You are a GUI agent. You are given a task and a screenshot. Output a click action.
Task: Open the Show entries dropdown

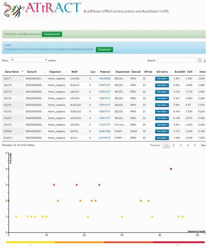(x=28, y=60)
